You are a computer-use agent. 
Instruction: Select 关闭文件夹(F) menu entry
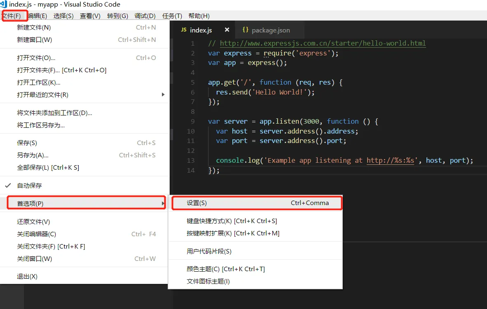(x=85, y=247)
